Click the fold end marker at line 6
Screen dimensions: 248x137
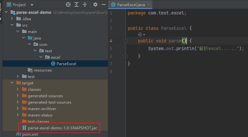[x=125, y=56]
